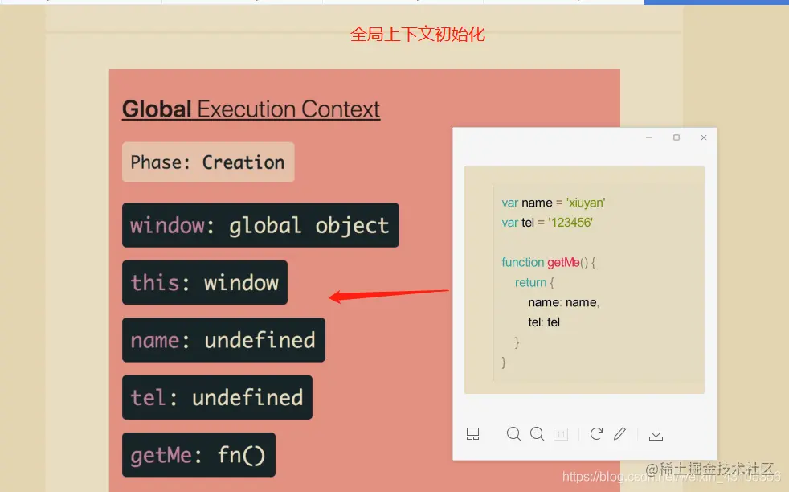Click the 'name: name,' code line
This screenshot has width=789, height=492.
pos(563,302)
